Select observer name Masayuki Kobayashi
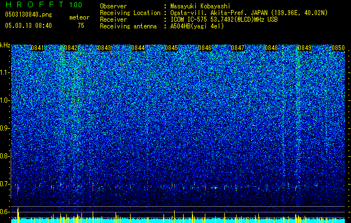Image resolution: width=351 pixels, height=223 pixels. [x=200, y=6]
